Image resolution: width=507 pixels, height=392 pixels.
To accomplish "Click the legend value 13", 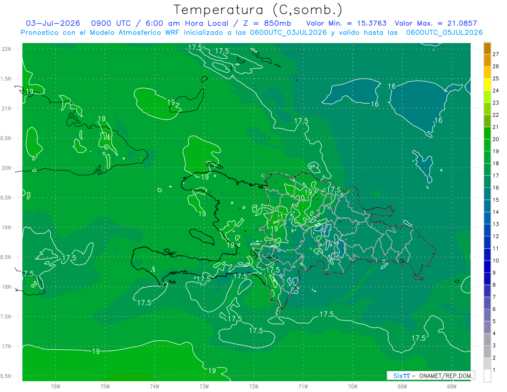I will [x=496, y=224].
